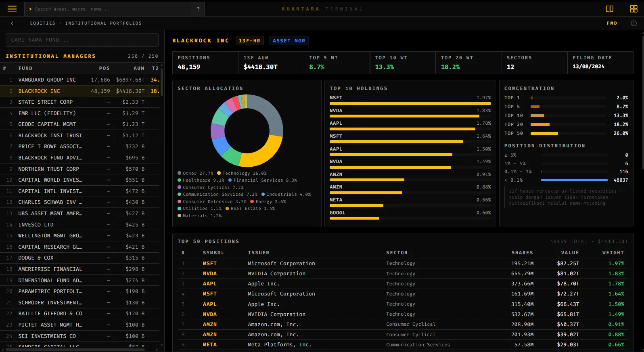Image resolution: width=644 pixels, height=352 pixels.
Task: Open the MSFT symbol in the $87.25T row
Action: [x=210, y=264]
